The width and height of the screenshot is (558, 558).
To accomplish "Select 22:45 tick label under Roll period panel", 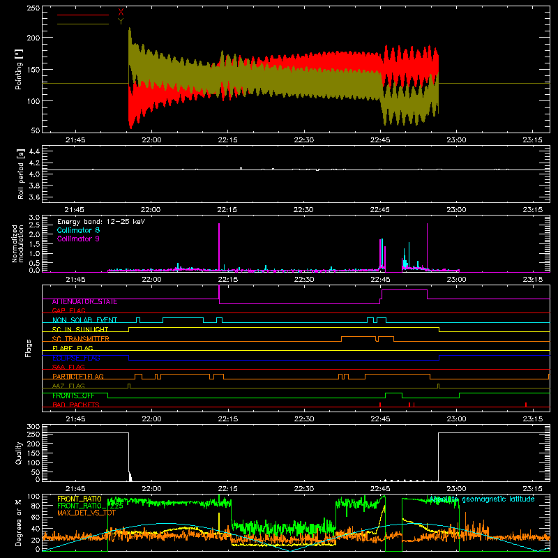I will (379, 210).
